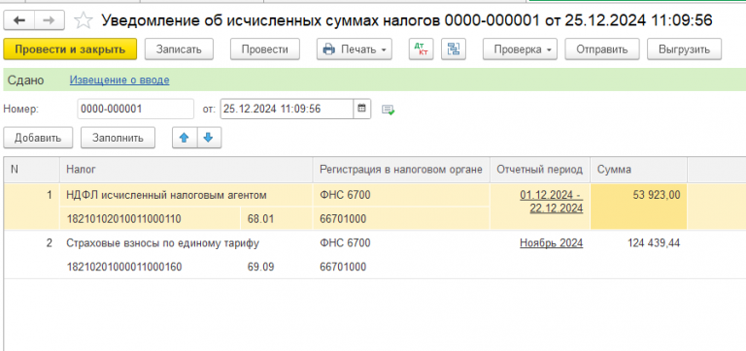Select ФНС 6700 in row 1
Screen dimensions: 746x351
click(401, 195)
